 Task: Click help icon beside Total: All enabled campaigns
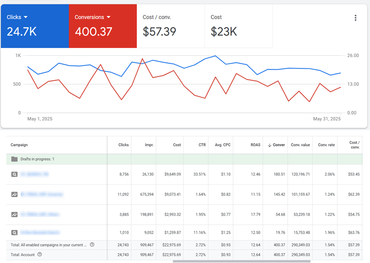click(92, 245)
